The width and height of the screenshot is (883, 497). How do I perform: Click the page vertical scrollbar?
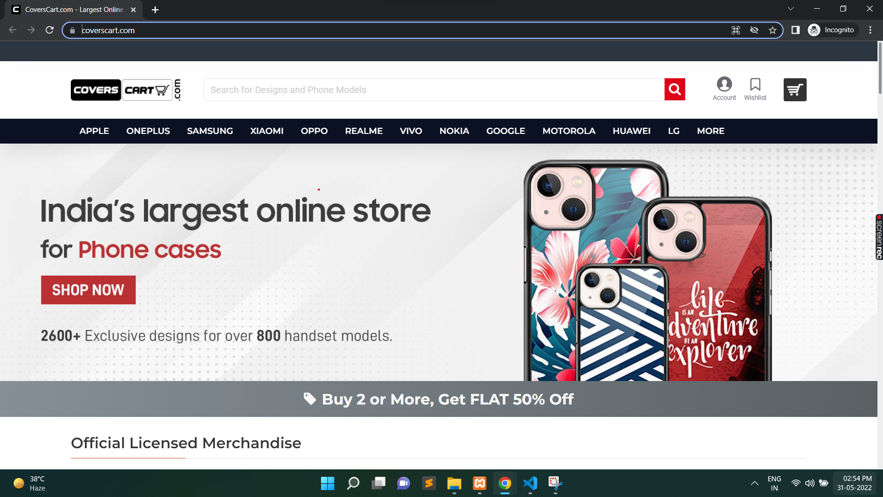880,68
